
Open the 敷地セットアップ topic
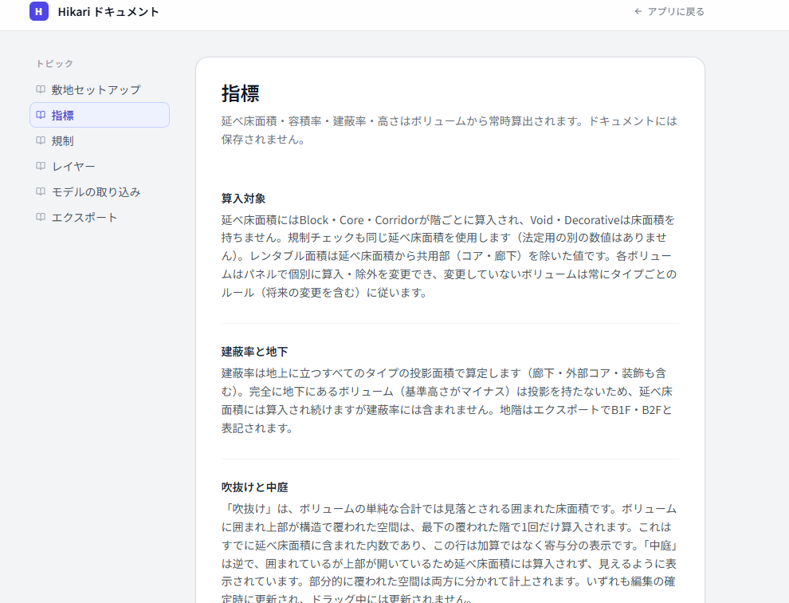pyautogui.click(x=100, y=89)
